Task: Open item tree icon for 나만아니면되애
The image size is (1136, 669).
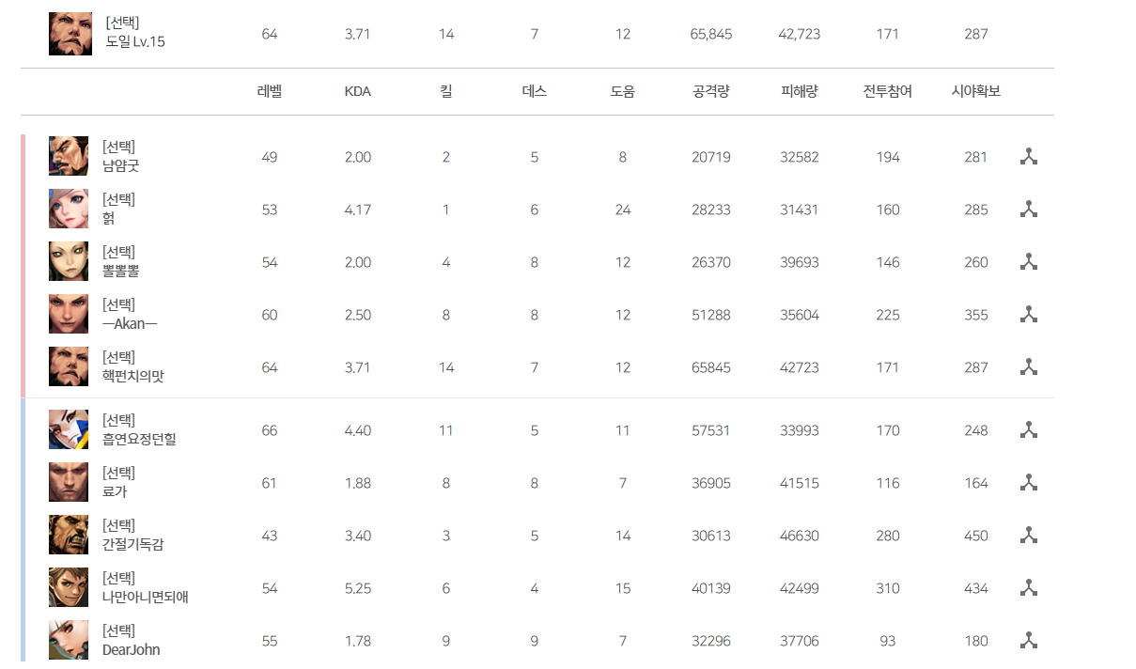Action: [1029, 588]
